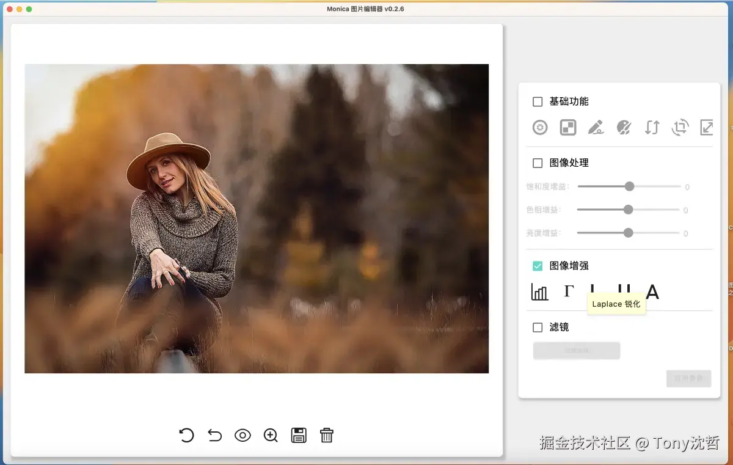Click the letter A enhancement icon
This screenshot has width=733, height=465.
(652, 292)
